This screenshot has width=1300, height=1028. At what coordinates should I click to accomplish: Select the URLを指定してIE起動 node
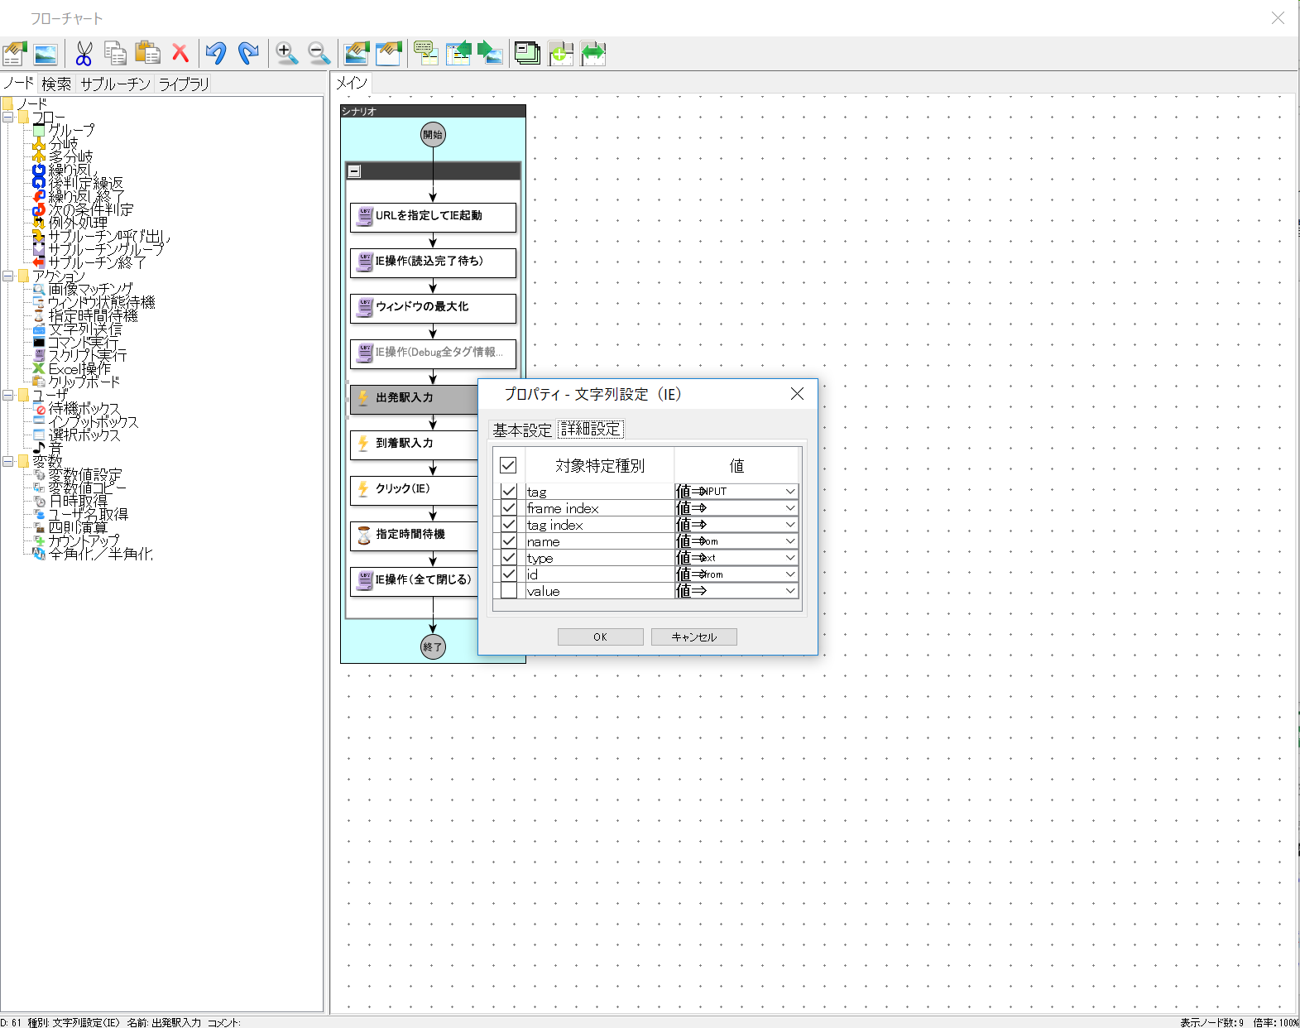[433, 216]
